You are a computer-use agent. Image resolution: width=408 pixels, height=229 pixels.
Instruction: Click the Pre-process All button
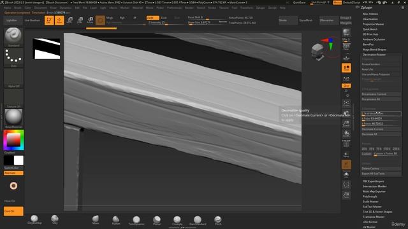381,99
